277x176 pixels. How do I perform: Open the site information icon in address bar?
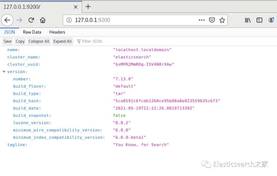pyautogui.click(x=69, y=20)
